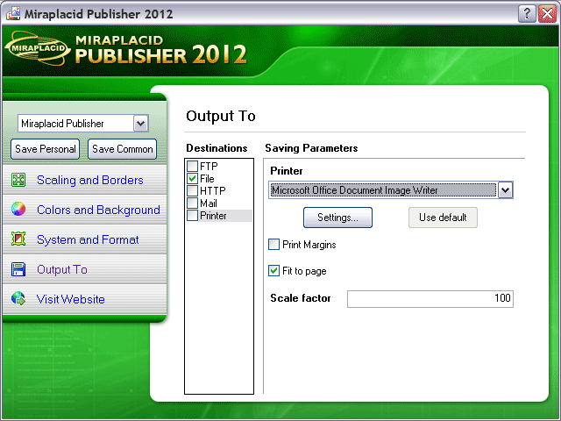This screenshot has height=421, width=561.
Task: Enable the Mail destination checkbox
Action: (193, 203)
